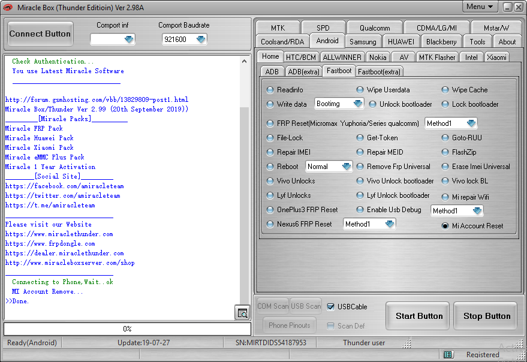Switch to the ADB sub-tab
Image resolution: width=527 pixels, height=362 pixels.
[x=272, y=71]
